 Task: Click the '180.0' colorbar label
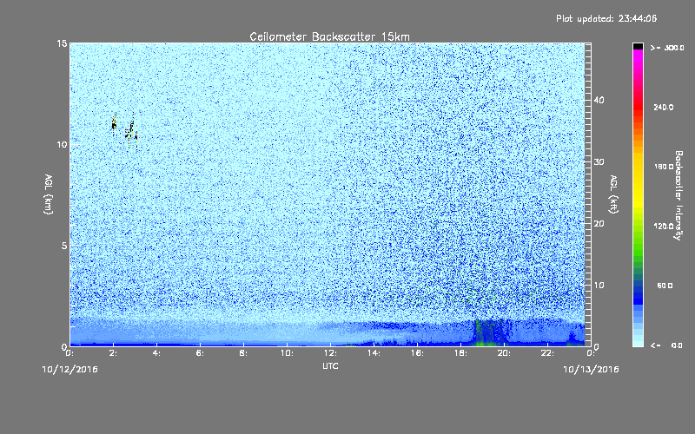click(664, 167)
